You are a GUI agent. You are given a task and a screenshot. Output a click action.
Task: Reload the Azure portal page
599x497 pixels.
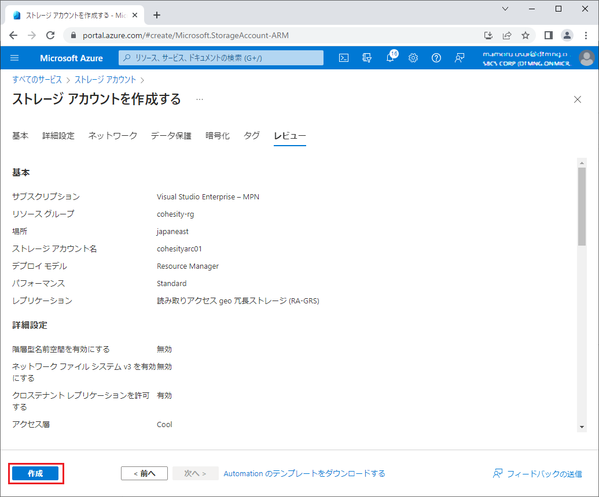(x=50, y=35)
